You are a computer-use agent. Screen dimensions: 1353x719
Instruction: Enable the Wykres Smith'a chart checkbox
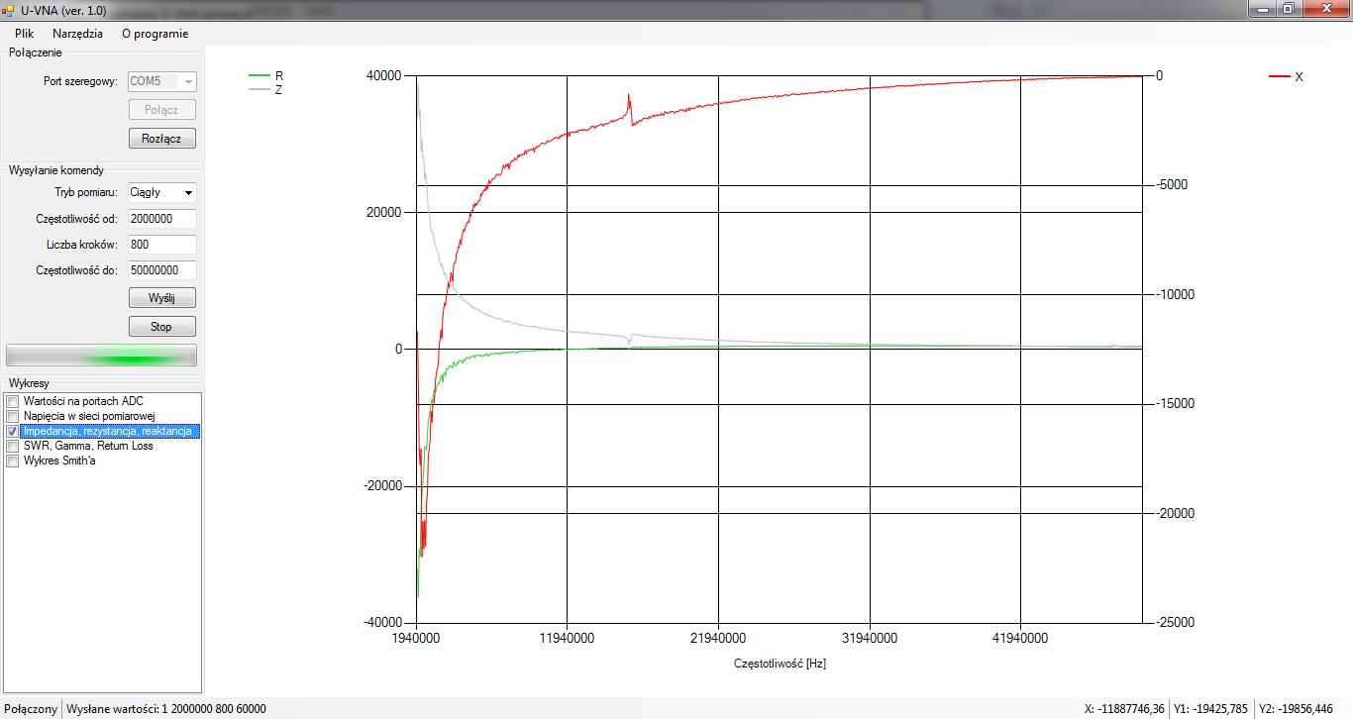point(13,461)
